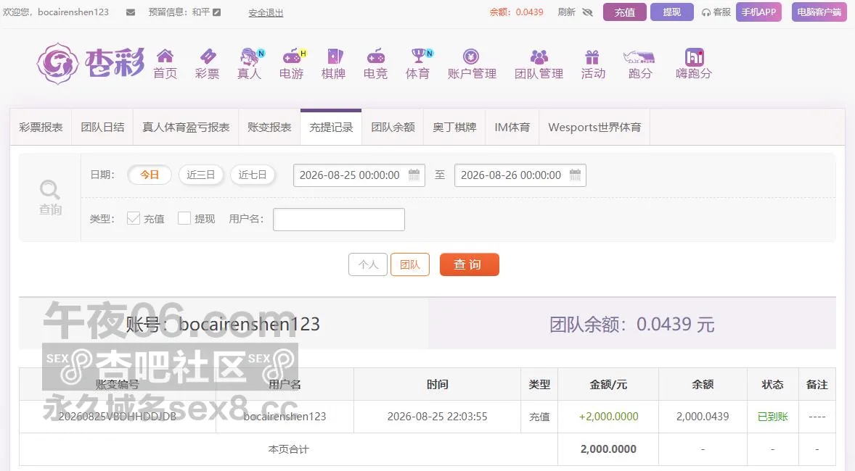Open the 真人 live casino icon

[251, 56]
